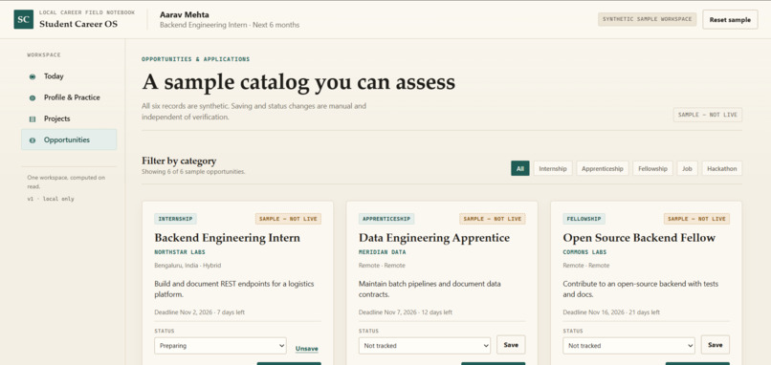Image resolution: width=771 pixels, height=365 pixels.
Task: Click Showing 6 of 6 sample opportunities
Action: click(193, 172)
